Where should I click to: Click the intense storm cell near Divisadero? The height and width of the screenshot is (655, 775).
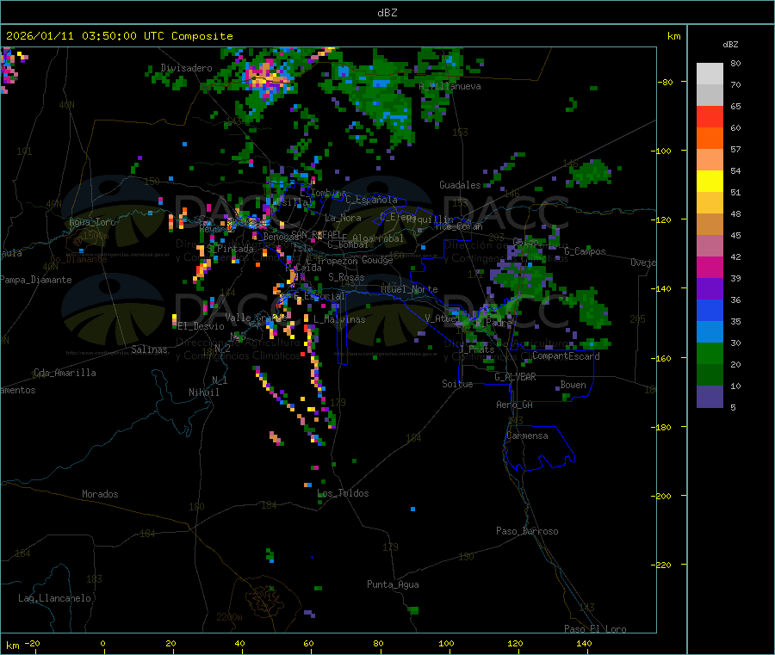(x=270, y=78)
